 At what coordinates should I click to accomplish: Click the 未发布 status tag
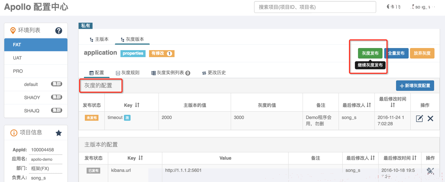point(91,118)
